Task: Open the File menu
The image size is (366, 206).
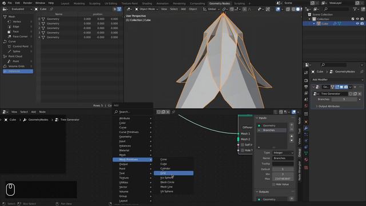Action: point(10,3)
